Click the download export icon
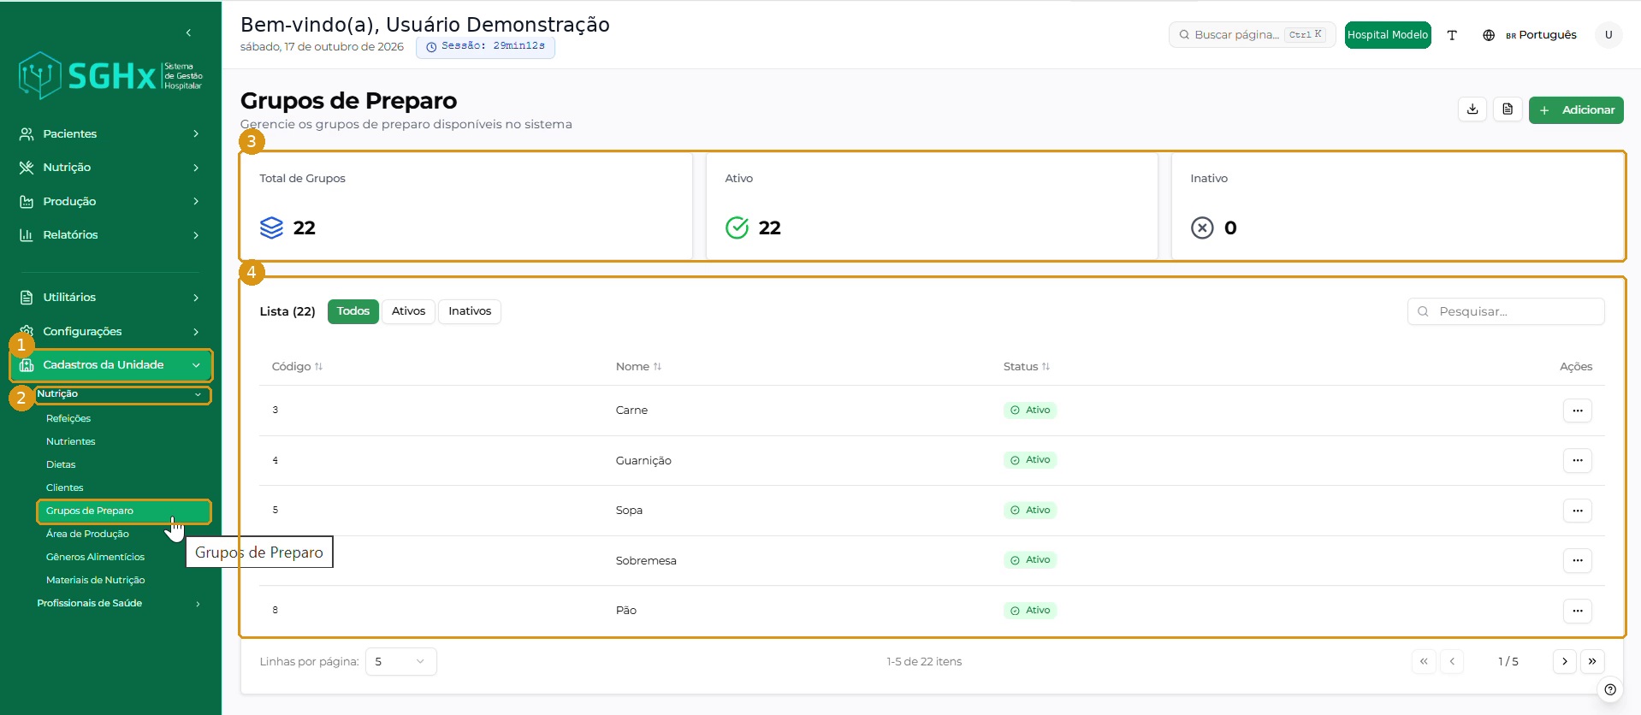Screen dimensions: 1641x715 click(1472, 109)
